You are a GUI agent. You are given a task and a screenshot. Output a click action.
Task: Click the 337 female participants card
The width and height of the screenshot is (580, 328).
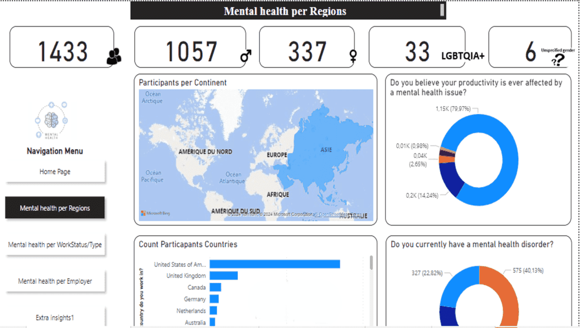pyautogui.click(x=306, y=47)
